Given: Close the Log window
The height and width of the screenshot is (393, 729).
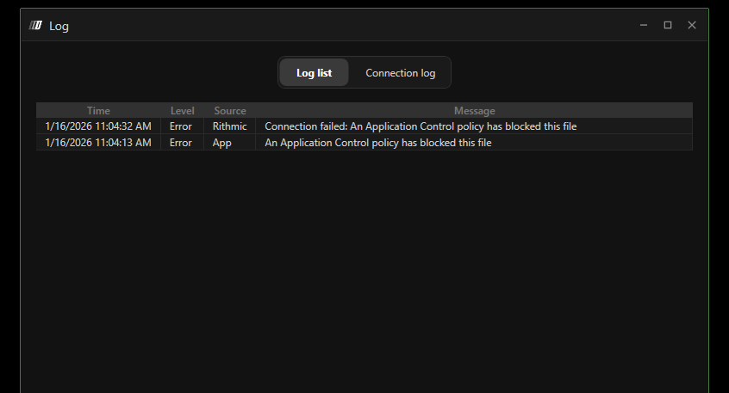Looking at the screenshot, I should tap(692, 26).
